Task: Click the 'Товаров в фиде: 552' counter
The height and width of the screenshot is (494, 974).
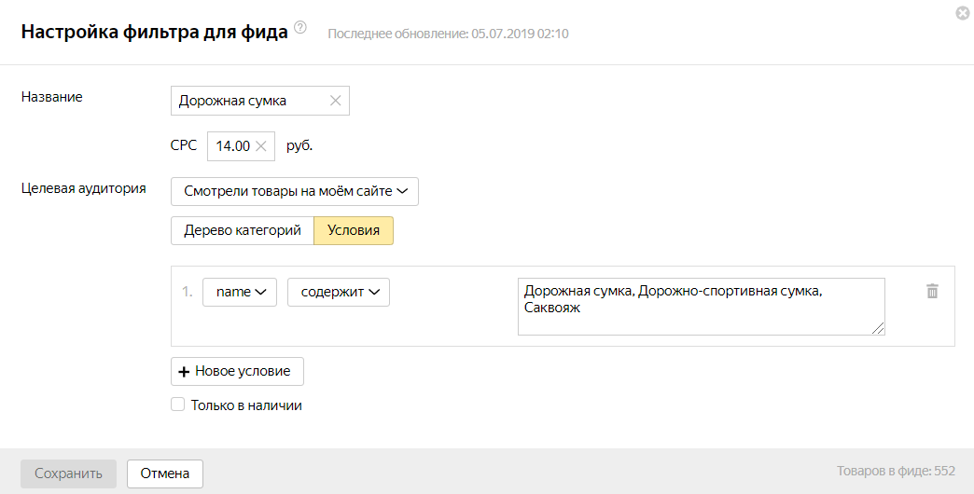Action: (x=895, y=473)
